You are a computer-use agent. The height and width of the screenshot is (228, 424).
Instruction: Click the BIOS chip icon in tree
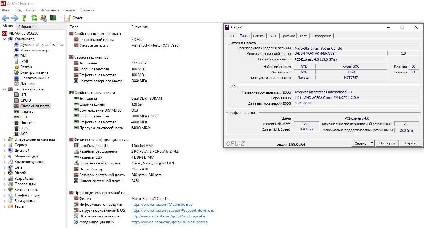16,128
